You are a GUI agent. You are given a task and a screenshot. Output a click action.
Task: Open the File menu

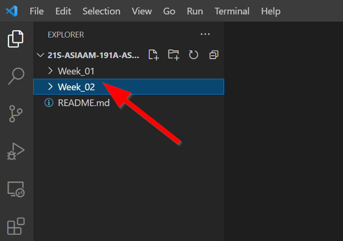tap(37, 11)
